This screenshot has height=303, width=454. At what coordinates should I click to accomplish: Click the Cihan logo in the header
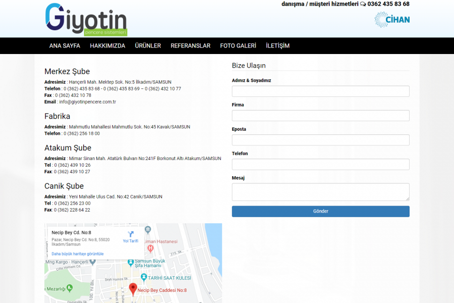click(392, 20)
